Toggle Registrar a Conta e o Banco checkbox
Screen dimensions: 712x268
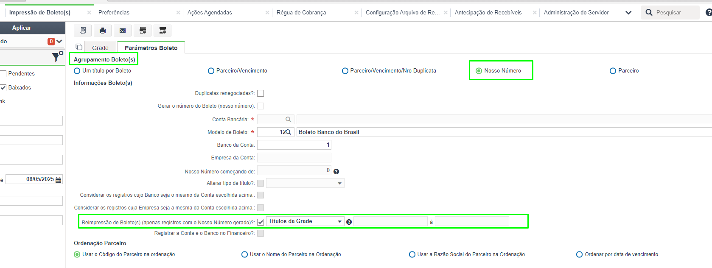click(261, 233)
